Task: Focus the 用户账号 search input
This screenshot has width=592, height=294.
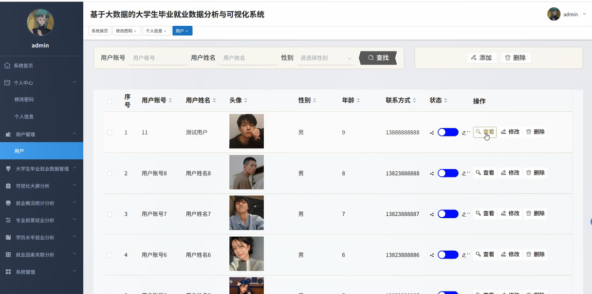Action: (158, 58)
